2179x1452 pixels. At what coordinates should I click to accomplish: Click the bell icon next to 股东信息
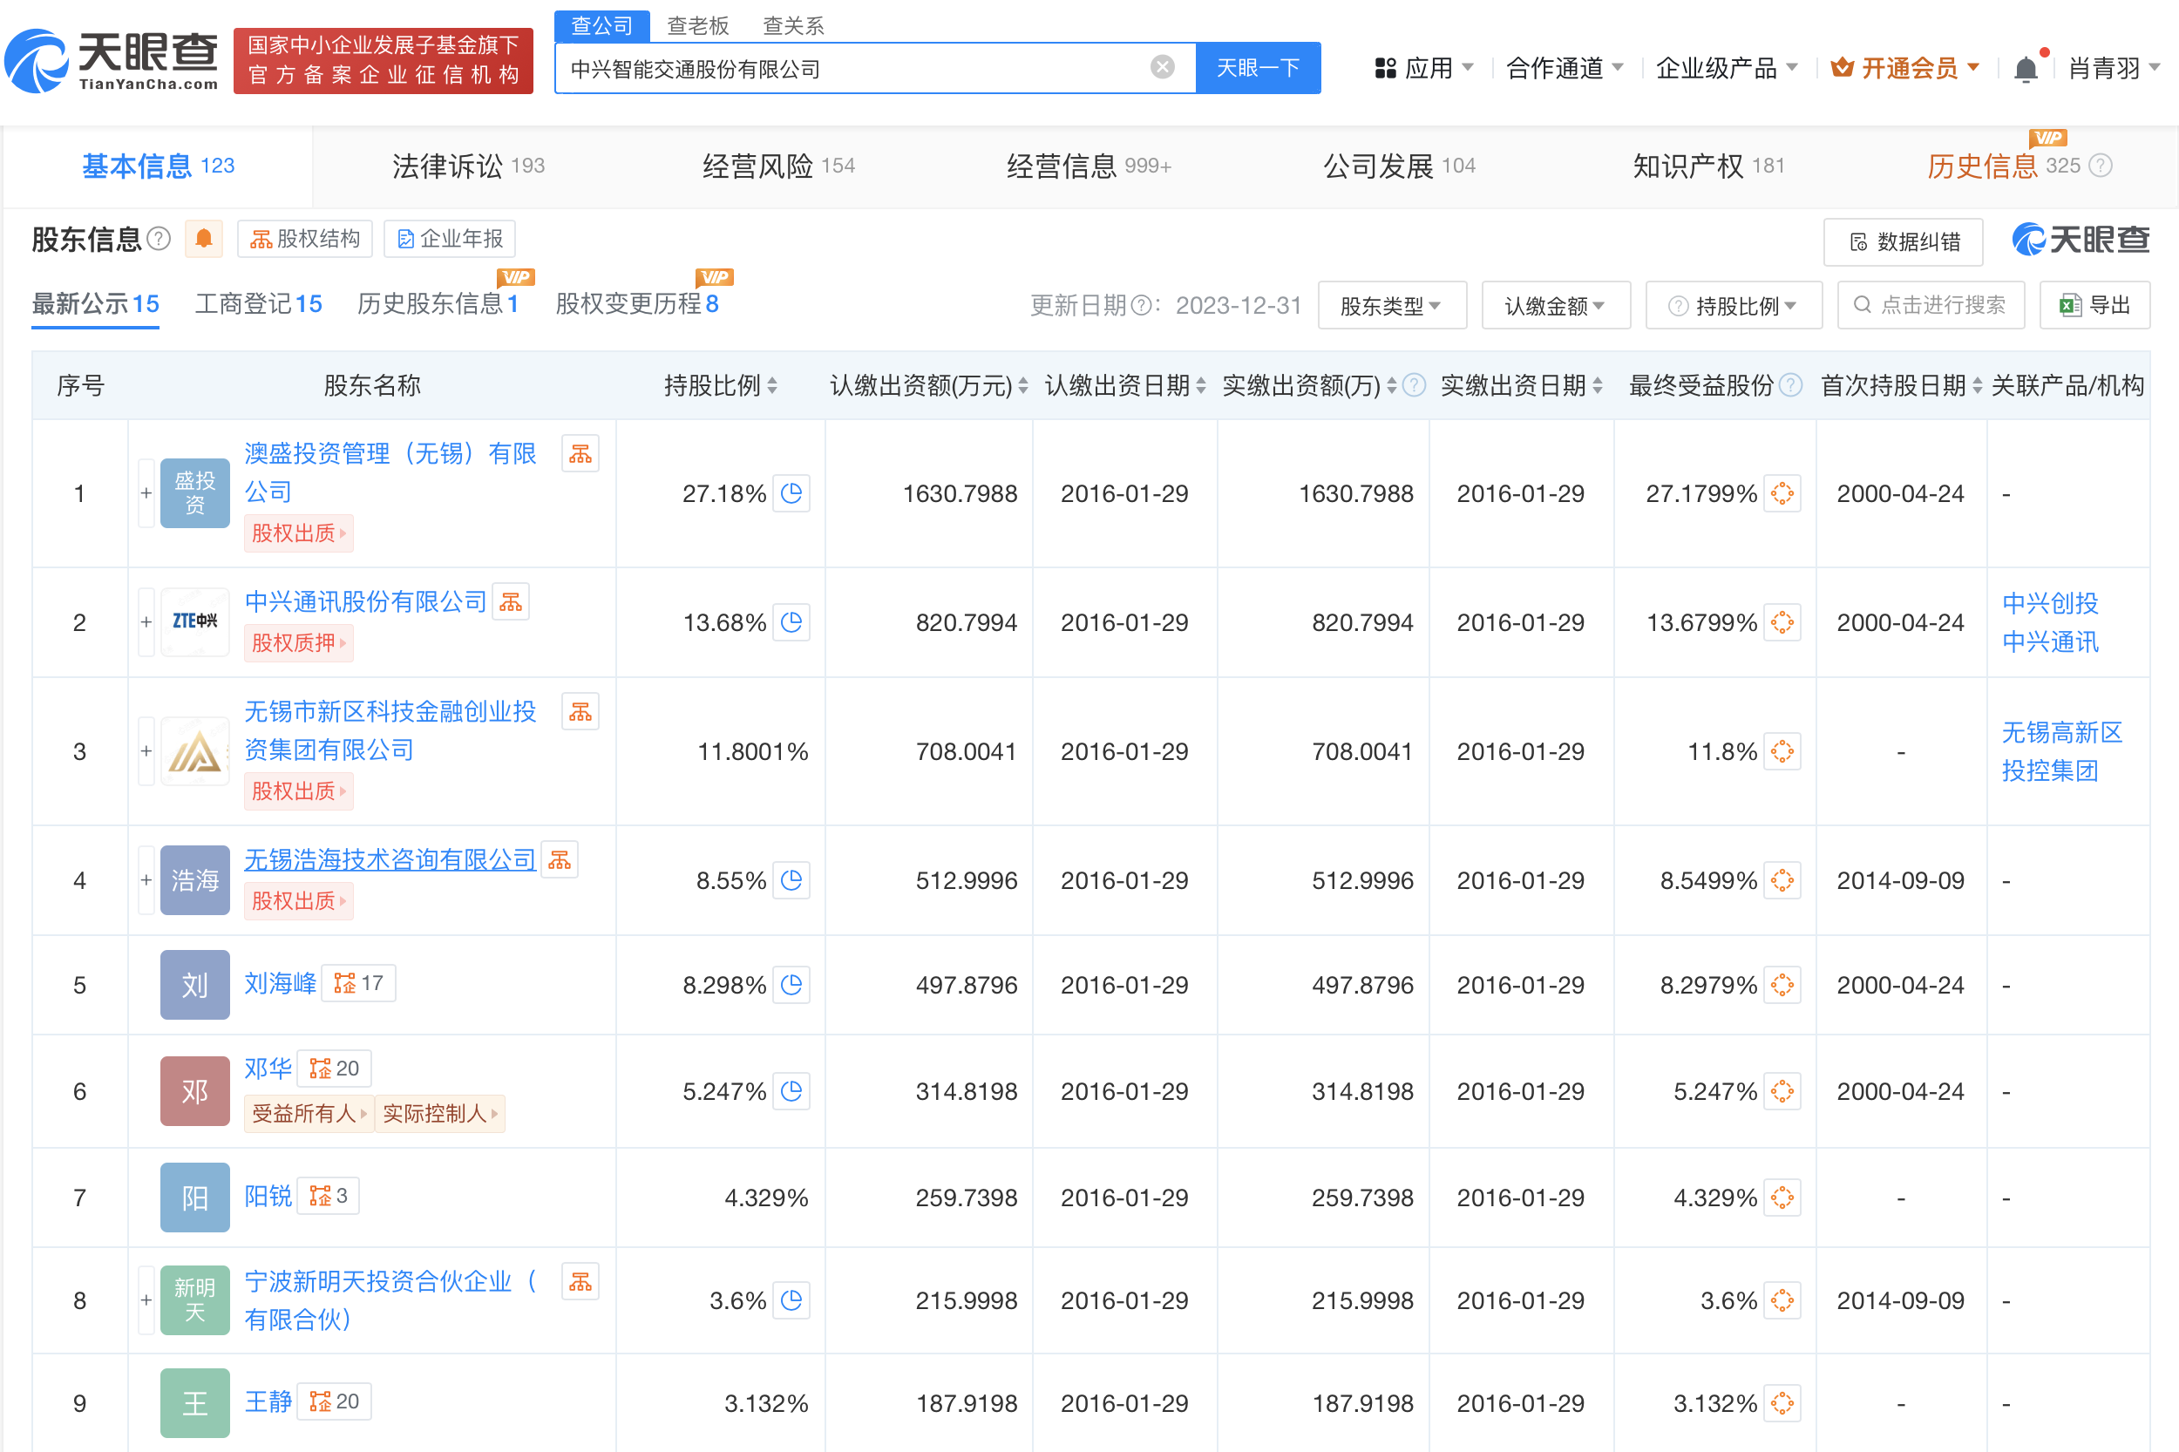click(x=204, y=238)
